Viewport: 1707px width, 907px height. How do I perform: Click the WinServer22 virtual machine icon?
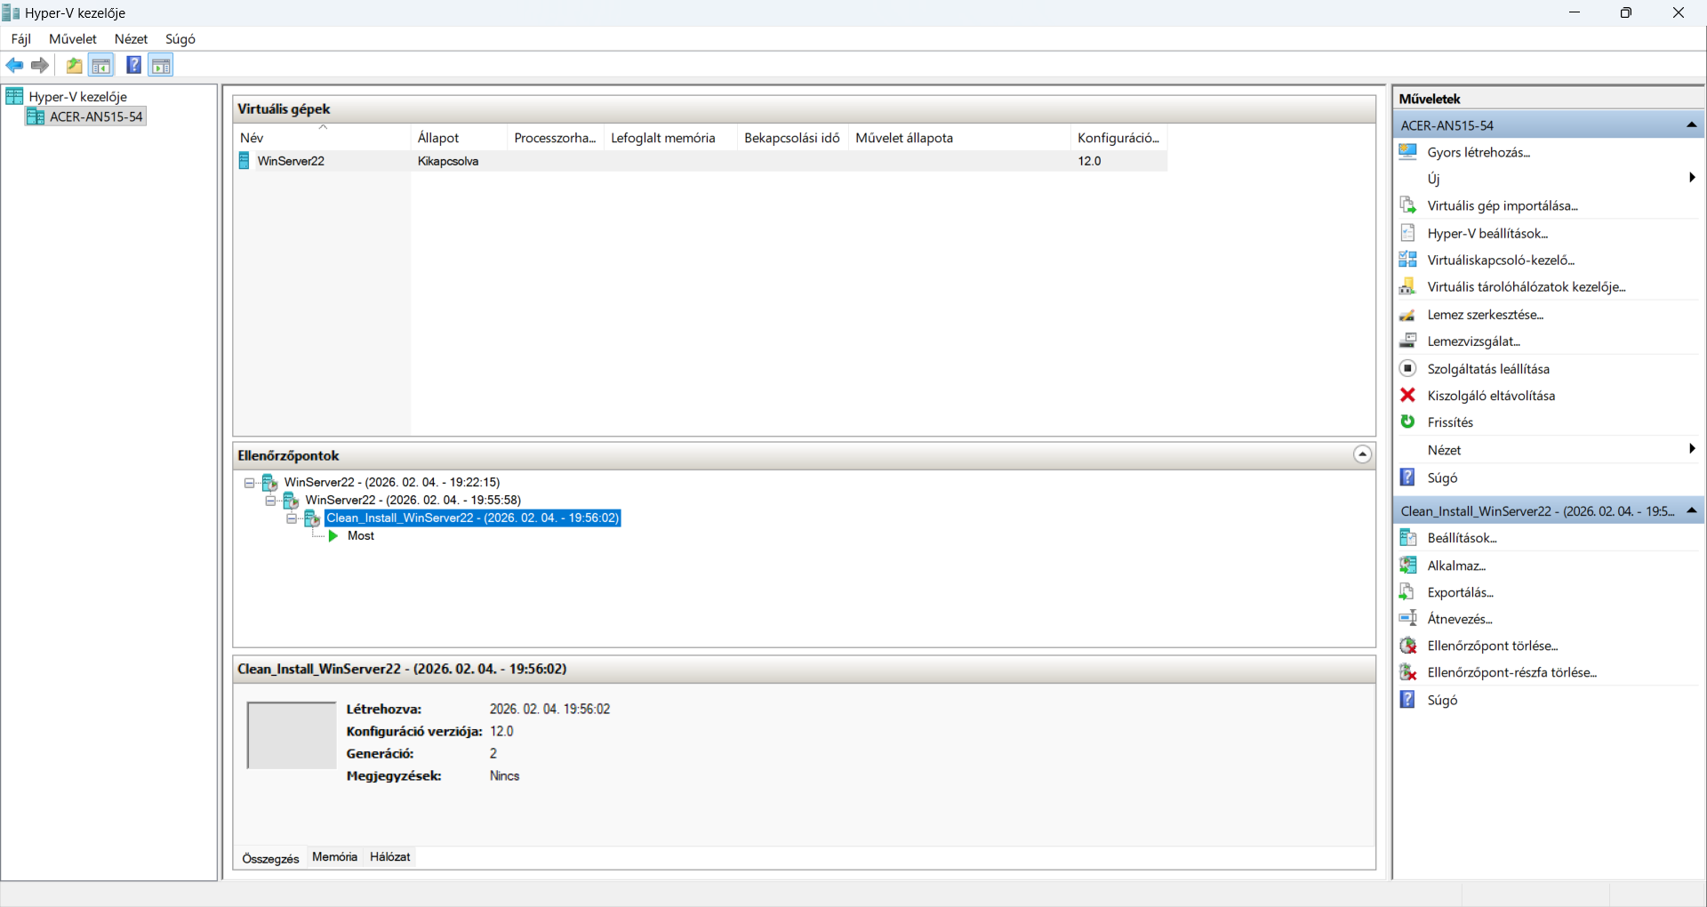tap(244, 161)
